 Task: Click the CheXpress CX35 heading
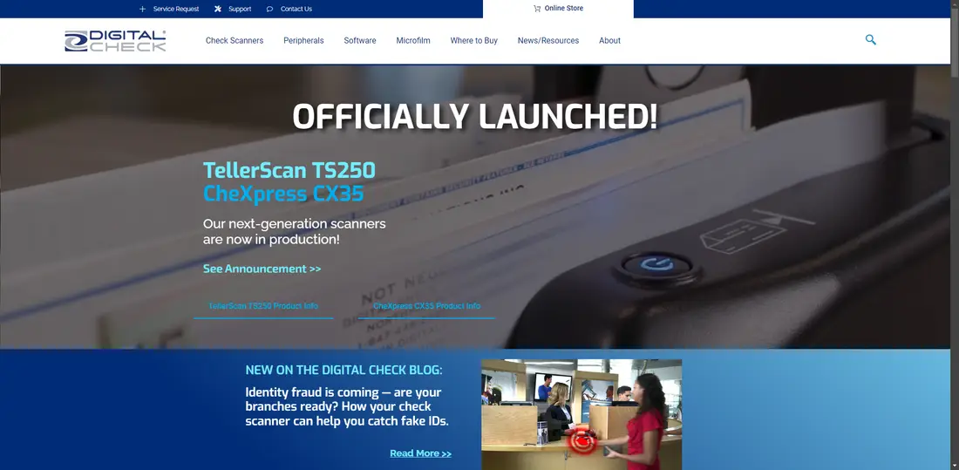283,194
